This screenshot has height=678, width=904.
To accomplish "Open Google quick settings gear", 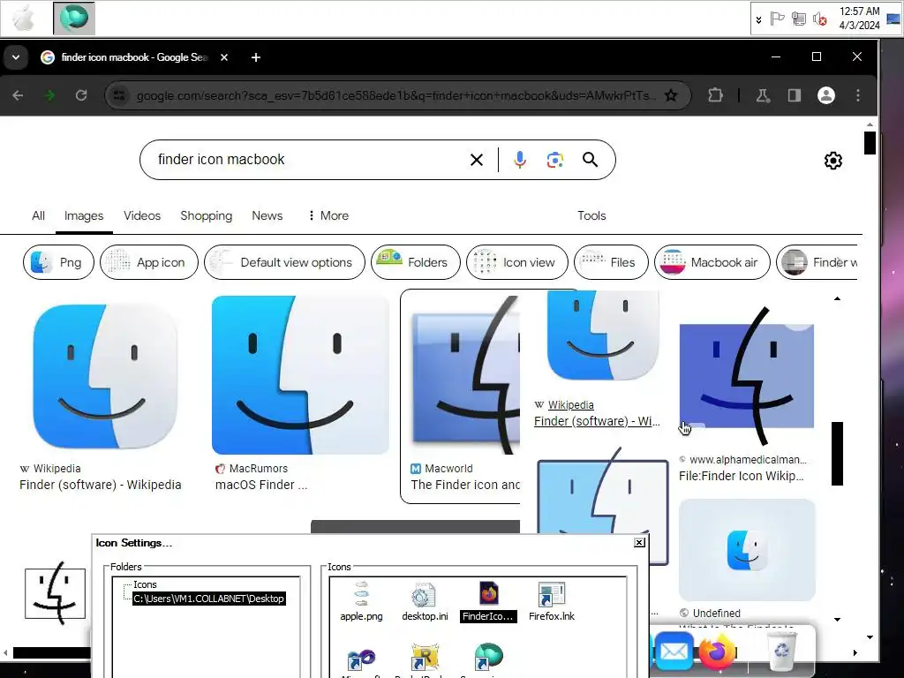I will [x=832, y=161].
